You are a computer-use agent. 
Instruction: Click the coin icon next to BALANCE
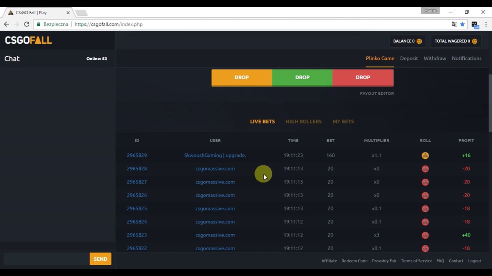coord(419,41)
